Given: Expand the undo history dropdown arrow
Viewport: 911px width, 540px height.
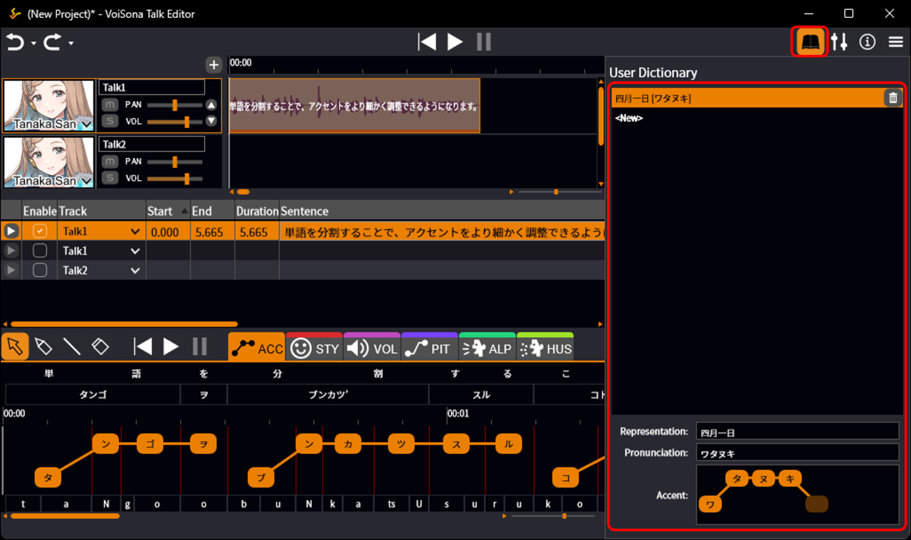Looking at the screenshot, I should [x=33, y=44].
